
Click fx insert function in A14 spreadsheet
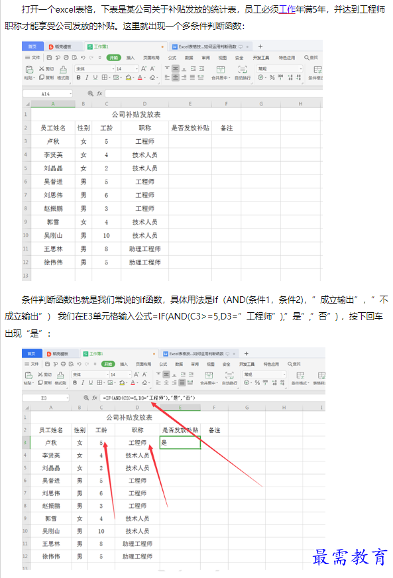[x=99, y=93]
